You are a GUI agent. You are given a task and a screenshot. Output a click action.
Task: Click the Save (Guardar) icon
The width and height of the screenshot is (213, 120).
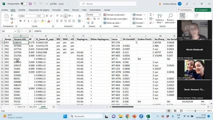[x=30, y=4]
